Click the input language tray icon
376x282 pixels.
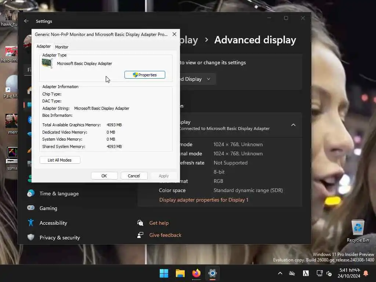pos(306,273)
